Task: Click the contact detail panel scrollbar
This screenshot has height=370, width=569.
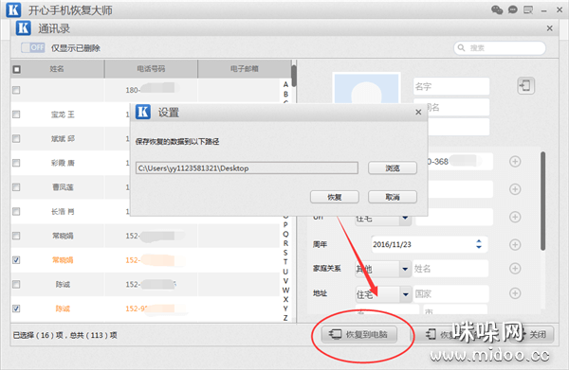Action: (542, 201)
